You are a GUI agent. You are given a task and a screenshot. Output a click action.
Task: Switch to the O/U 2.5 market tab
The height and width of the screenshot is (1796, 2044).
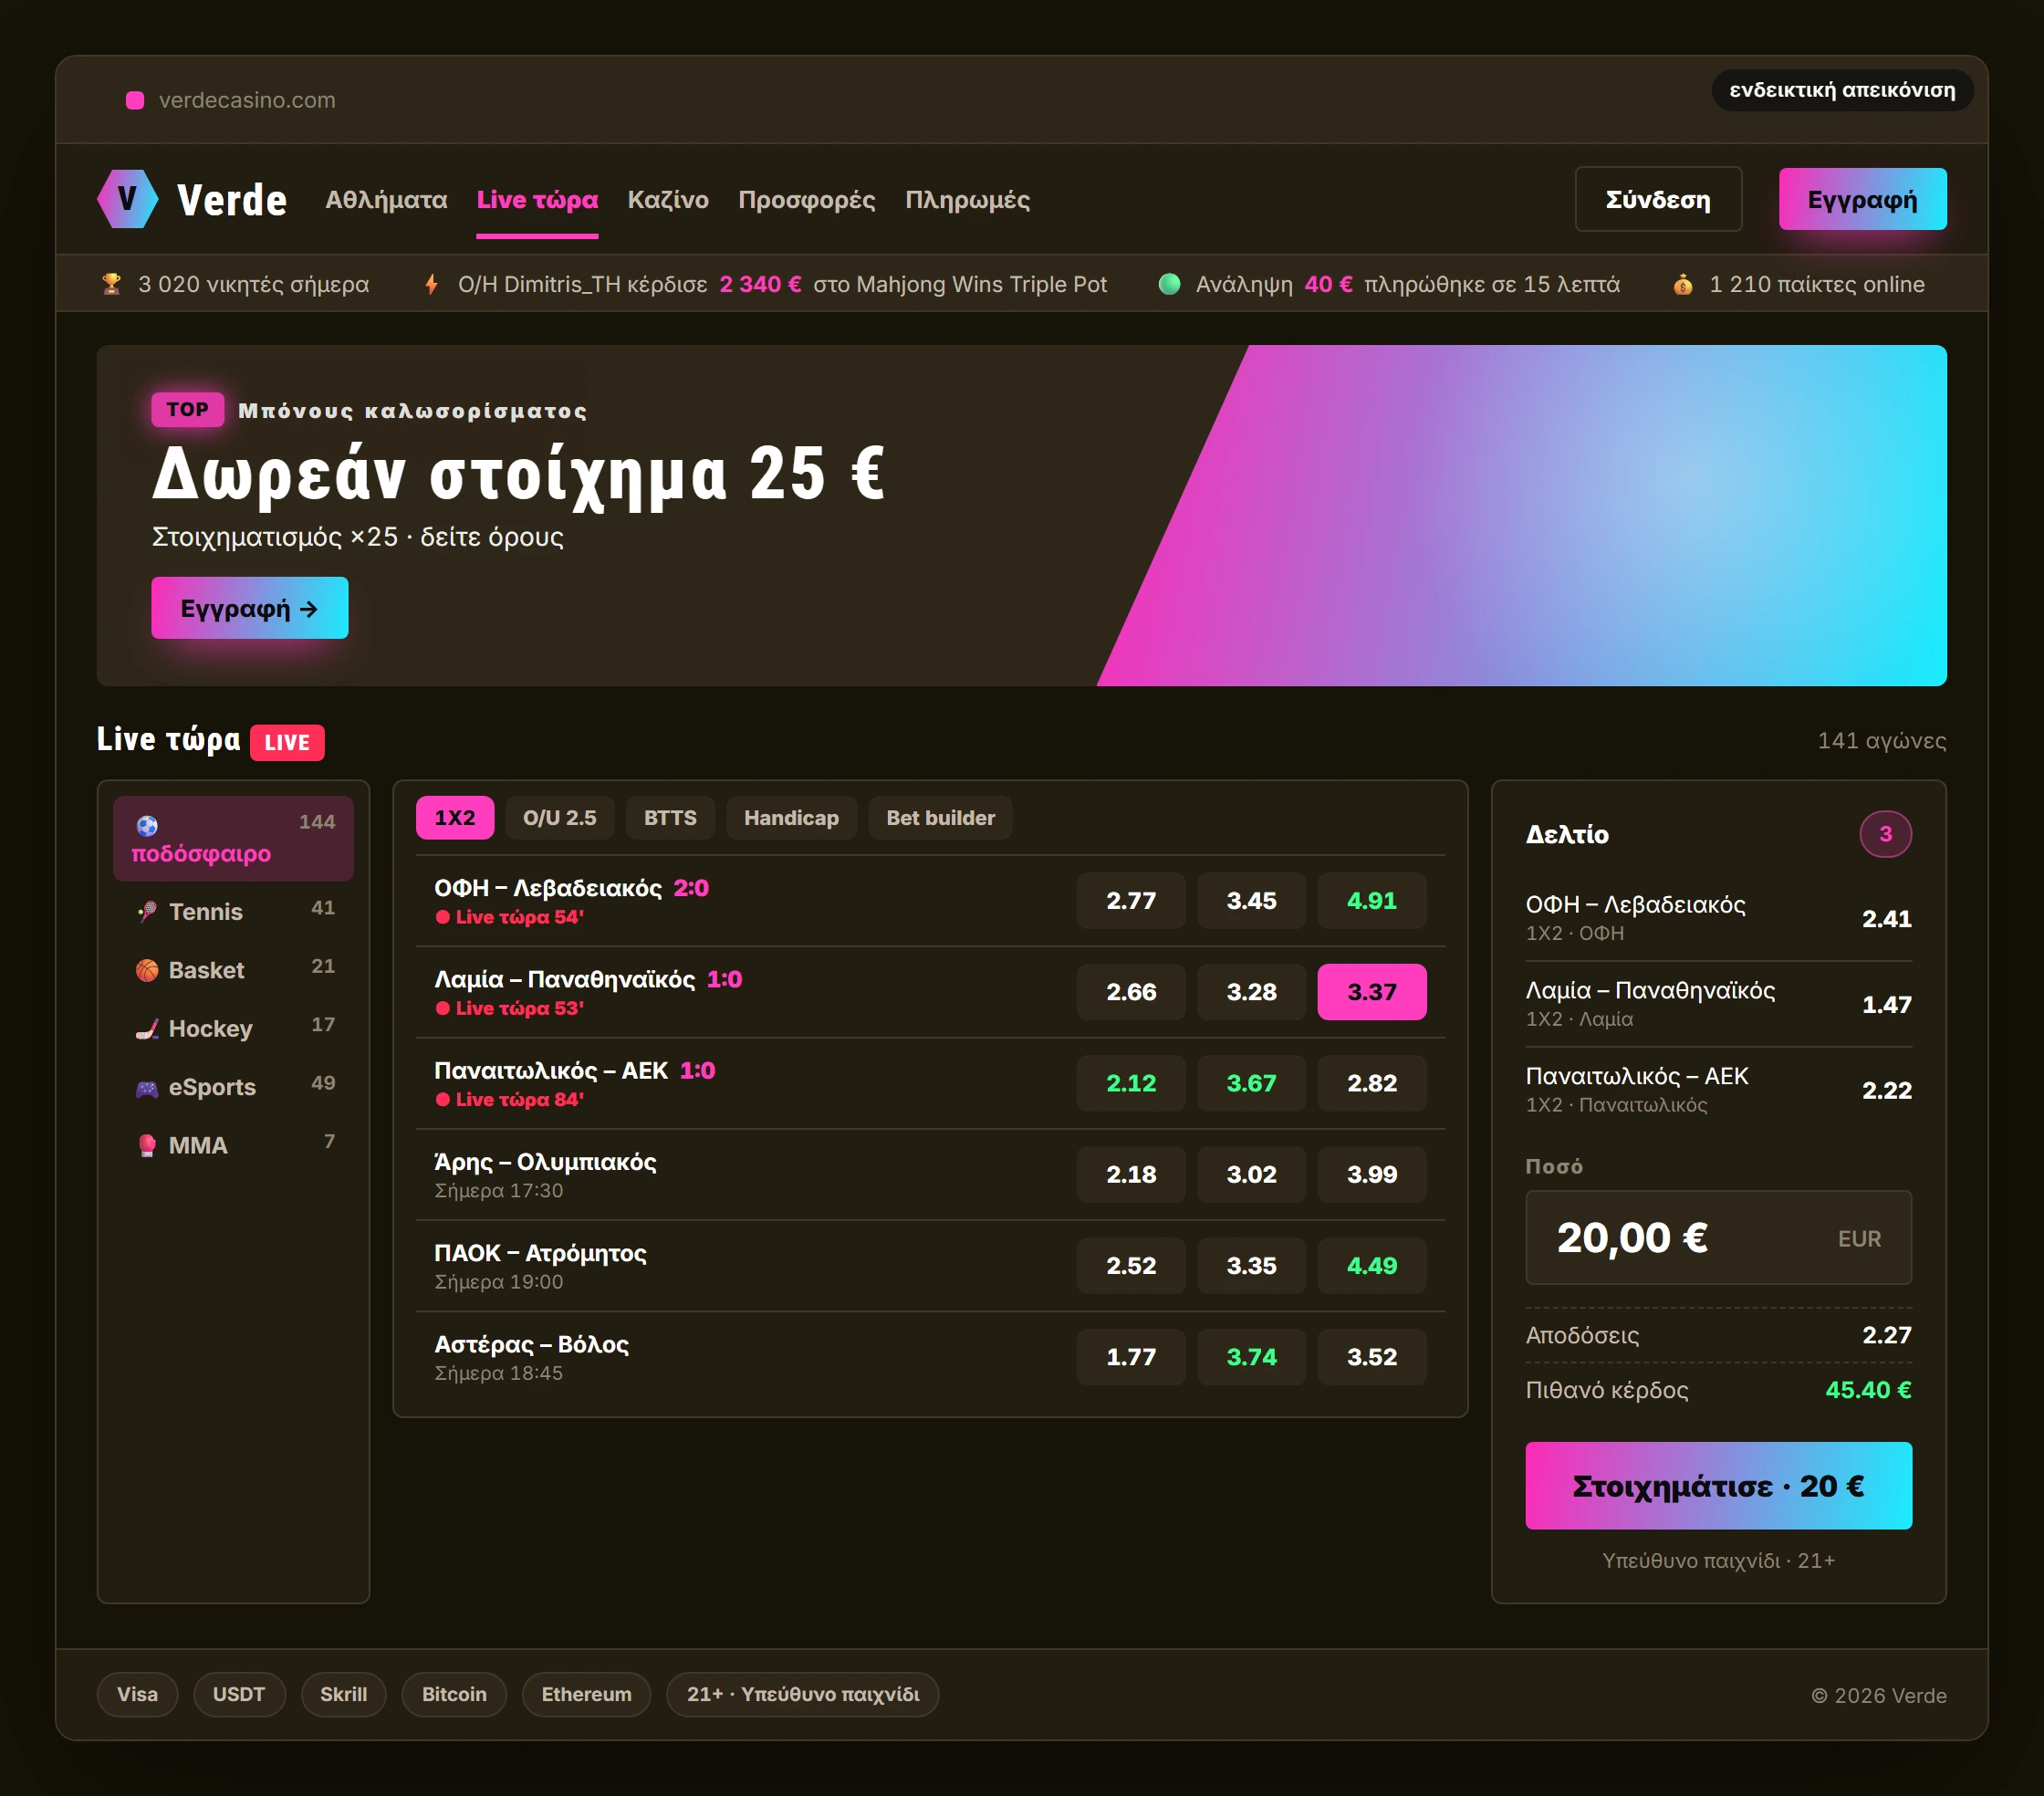tap(559, 818)
